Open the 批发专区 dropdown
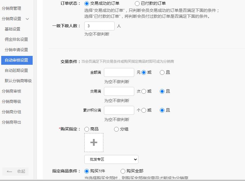Screen dimensions: 245x181 tap(111, 159)
